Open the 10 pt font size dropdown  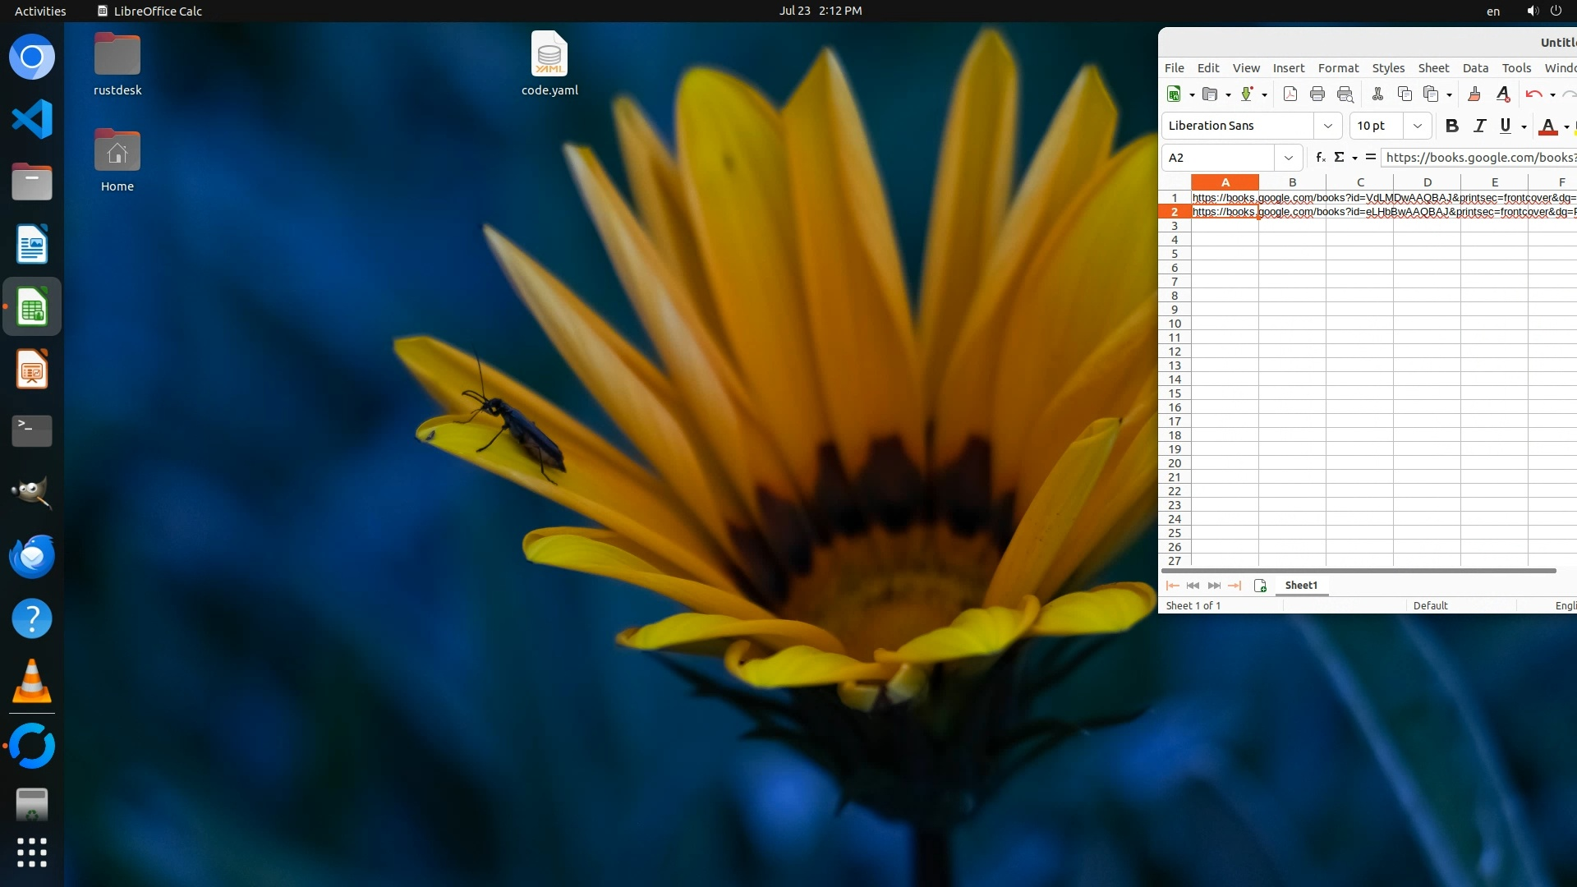(1417, 126)
